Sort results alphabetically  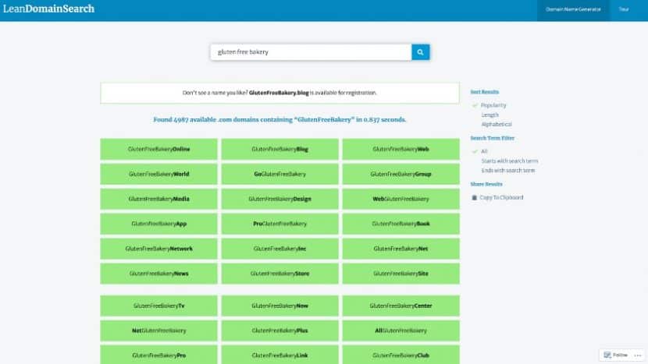[x=497, y=124]
